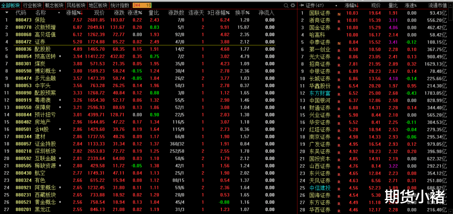Viewport: 453px width, 214px height.
Task: Click code 880430 for 航空
Action: click(23, 173)
